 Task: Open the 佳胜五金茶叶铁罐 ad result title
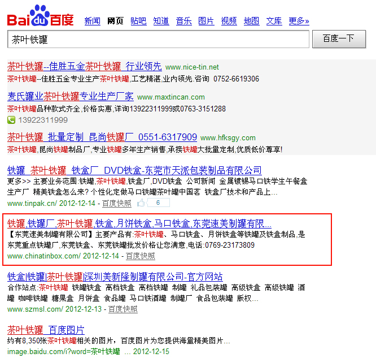(84, 66)
